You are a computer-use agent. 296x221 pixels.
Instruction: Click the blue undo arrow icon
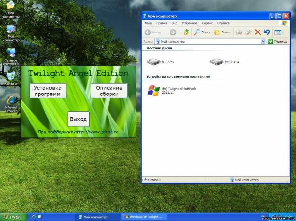[x=267, y=32]
